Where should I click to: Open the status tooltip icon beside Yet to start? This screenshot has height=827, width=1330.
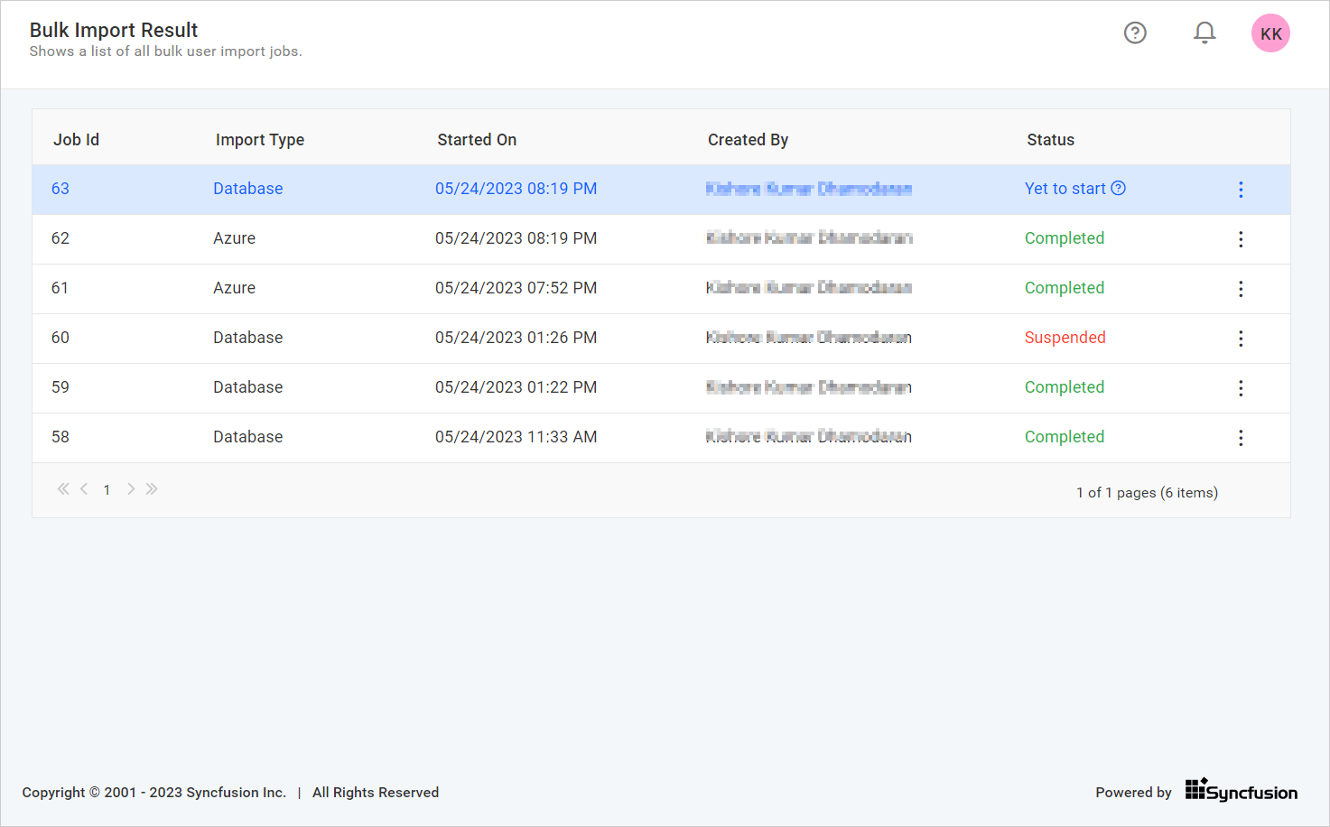(x=1119, y=188)
